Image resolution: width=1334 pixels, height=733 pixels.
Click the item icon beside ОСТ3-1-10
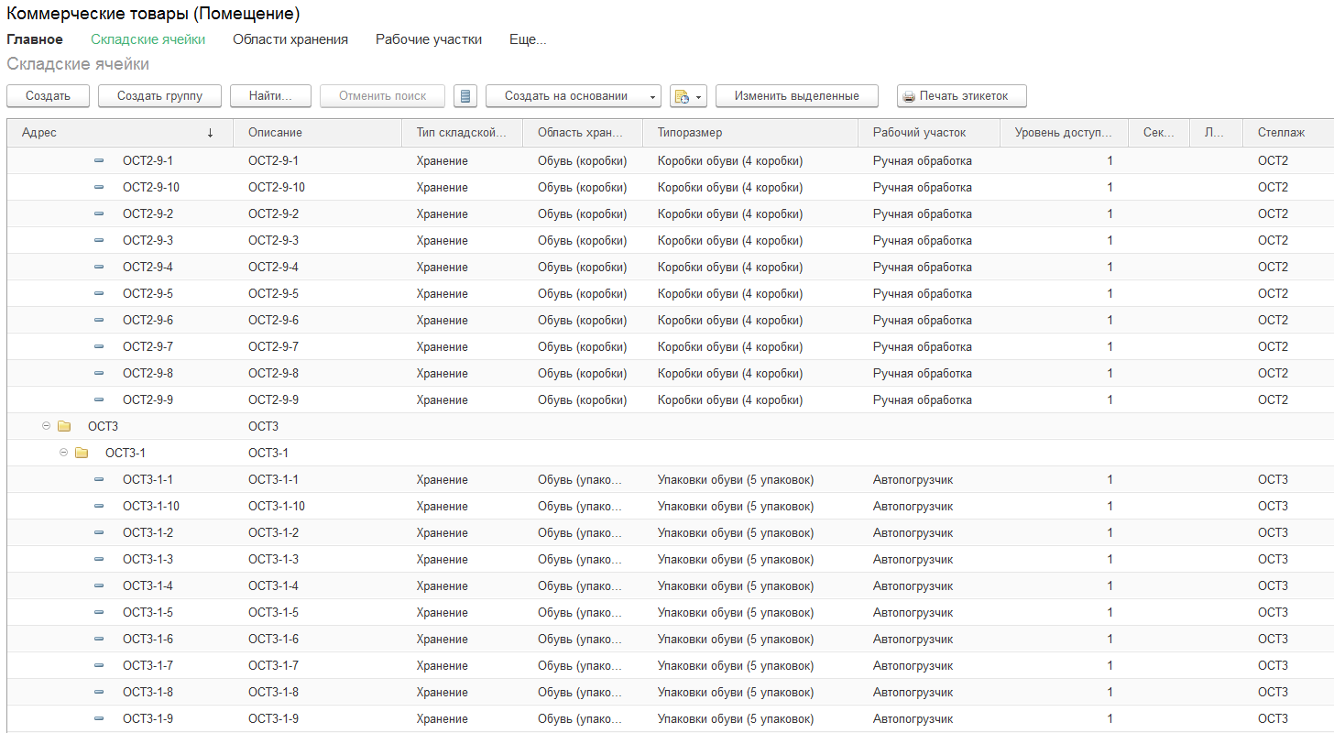pos(99,507)
